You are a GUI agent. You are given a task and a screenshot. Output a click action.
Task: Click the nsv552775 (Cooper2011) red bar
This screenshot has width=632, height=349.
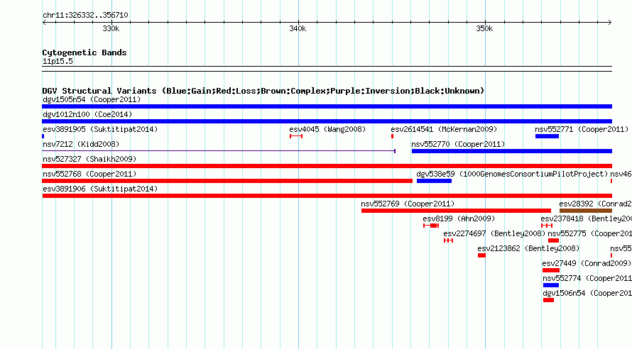pyautogui.click(x=553, y=240)
